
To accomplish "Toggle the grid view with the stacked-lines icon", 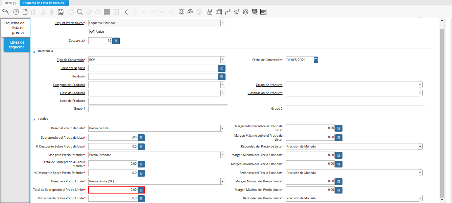I will (x=107, y=12).
